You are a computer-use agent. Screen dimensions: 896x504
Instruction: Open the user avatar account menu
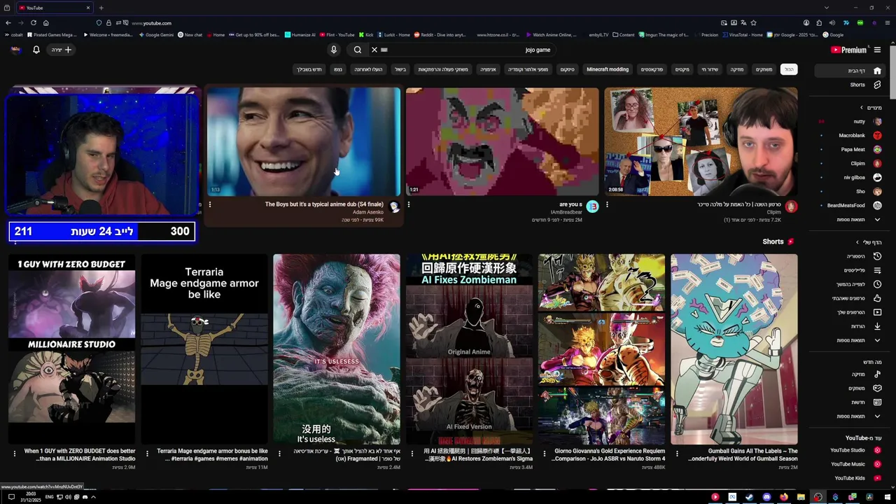pyautogui.click(x=16, y=50)
